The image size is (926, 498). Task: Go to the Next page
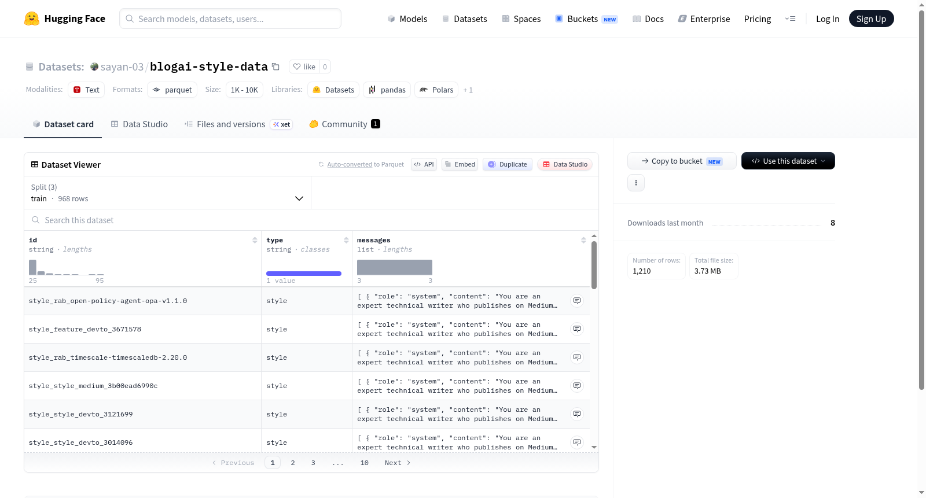click(x=398, y=463)
